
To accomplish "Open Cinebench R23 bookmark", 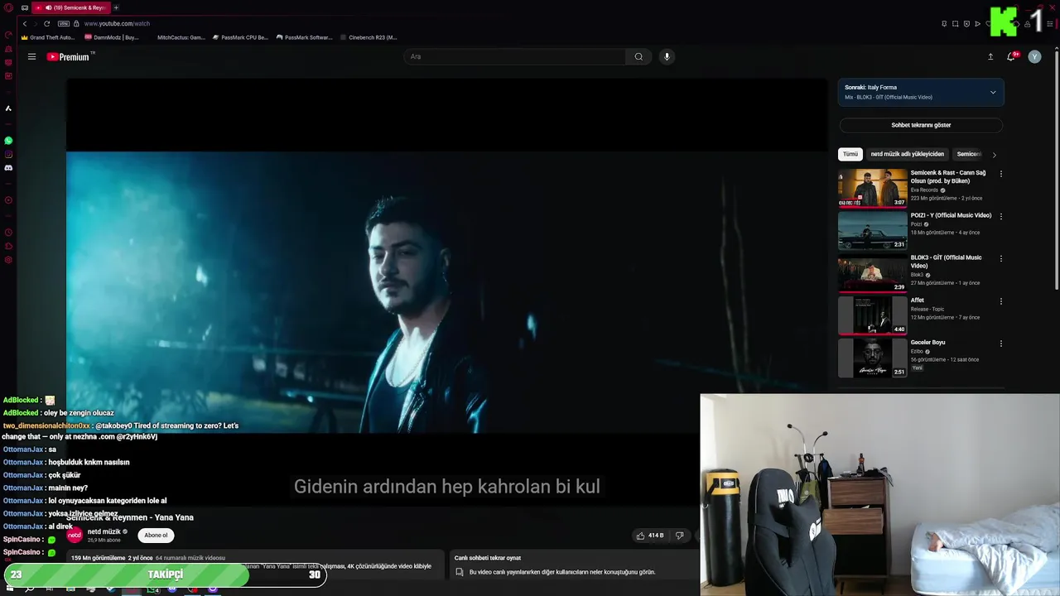I will click(369, 37).
